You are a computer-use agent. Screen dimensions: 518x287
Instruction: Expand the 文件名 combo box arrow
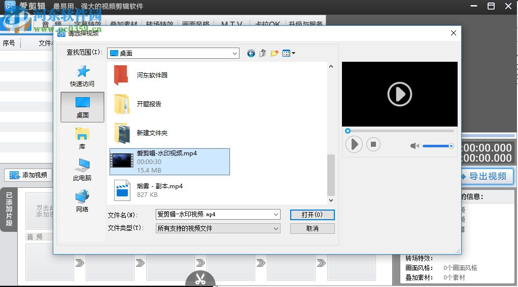[x=276, y=215]
